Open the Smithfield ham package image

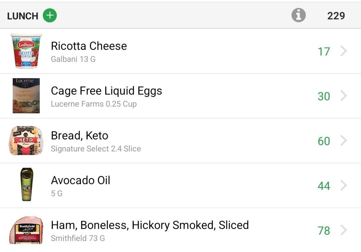click(26, 230)
